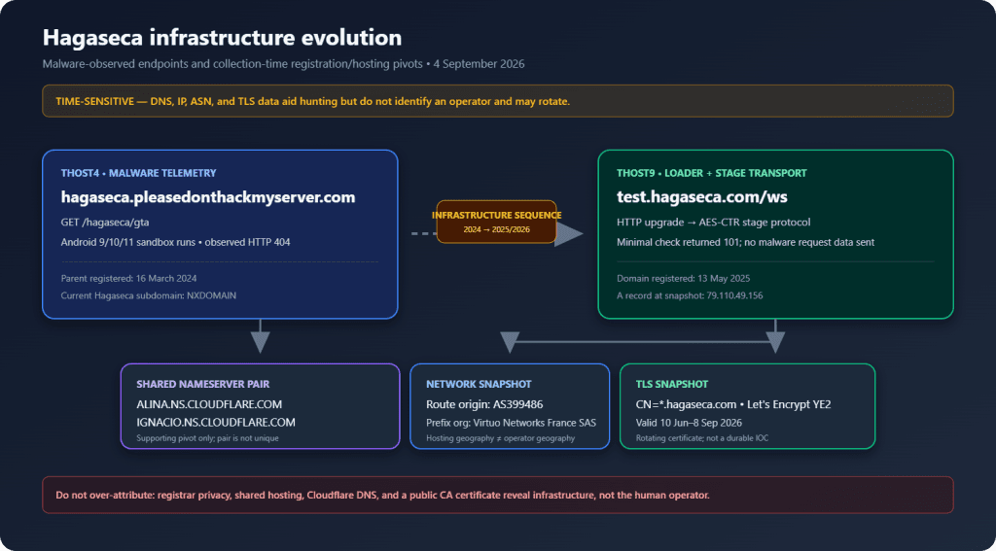Click the TIME-SENSITIVE warning banner

tap(497, 101)
